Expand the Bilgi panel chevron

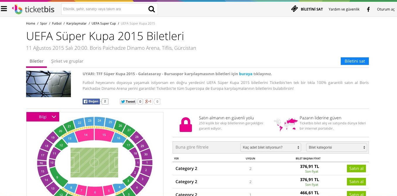click(x=54, y=116)
